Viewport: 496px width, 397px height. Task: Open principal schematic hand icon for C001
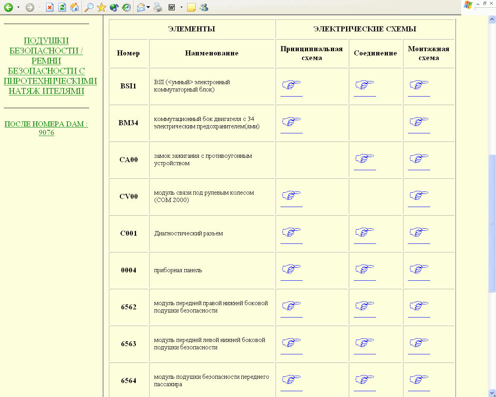click(291, 232)
